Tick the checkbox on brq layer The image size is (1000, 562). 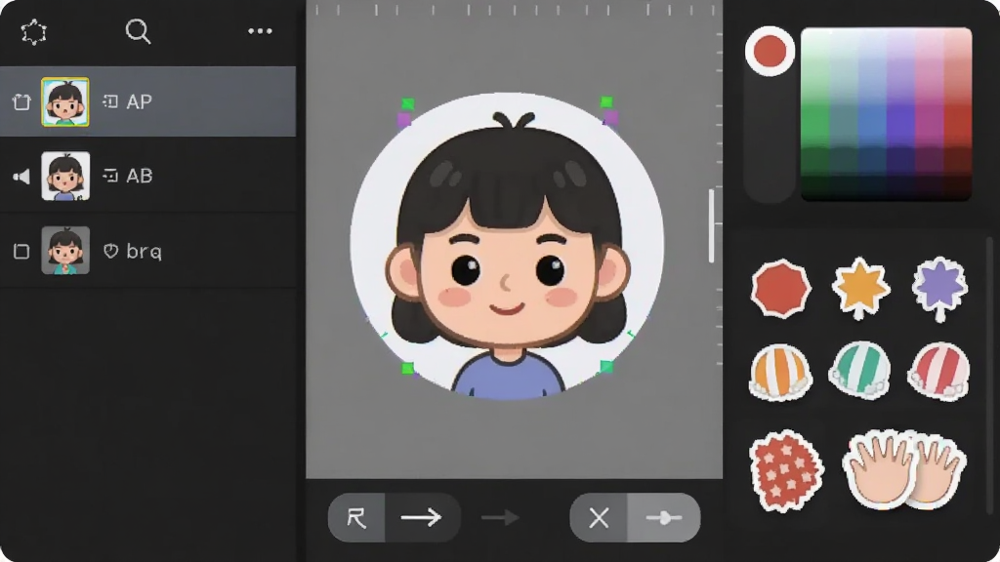pyautogui.click(x=21, y=251)
